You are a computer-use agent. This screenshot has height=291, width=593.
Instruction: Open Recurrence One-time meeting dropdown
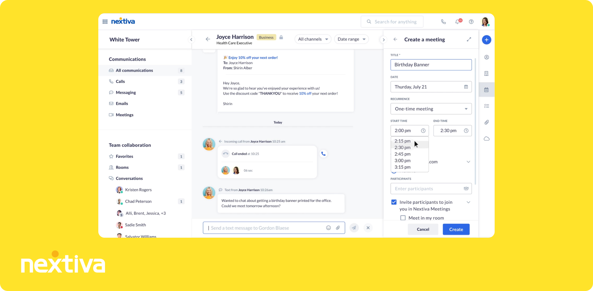point(431,109)
